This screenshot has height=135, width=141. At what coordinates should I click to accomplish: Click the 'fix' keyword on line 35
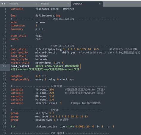coord(13,126)
